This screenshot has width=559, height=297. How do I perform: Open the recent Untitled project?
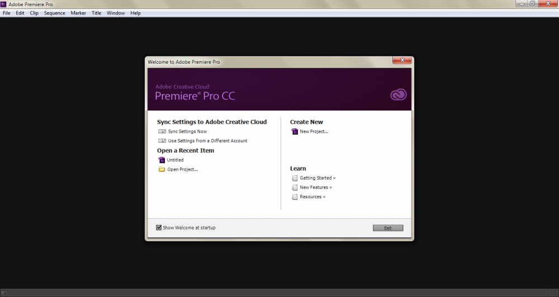(x=175, y=160)
